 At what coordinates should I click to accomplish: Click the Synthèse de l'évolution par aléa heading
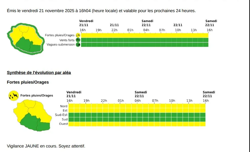click(x=39, y=73)
